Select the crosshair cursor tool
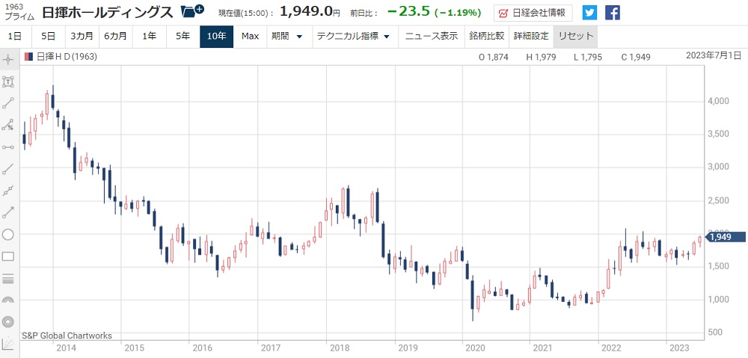748x358 pixels. tap(8, 60)
